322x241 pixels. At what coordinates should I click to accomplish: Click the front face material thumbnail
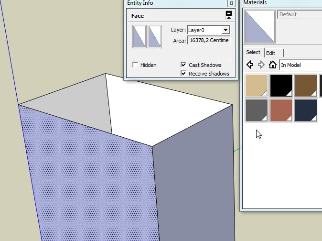[139, 37]
